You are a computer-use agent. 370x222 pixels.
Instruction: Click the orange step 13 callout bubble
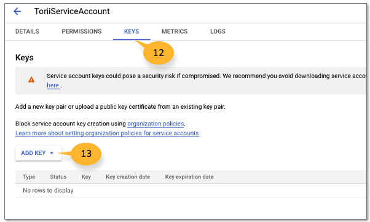[86, 154]
